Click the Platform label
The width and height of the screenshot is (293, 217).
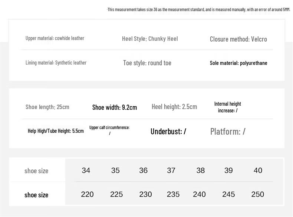pyautogui.click(x=228, y=131)
